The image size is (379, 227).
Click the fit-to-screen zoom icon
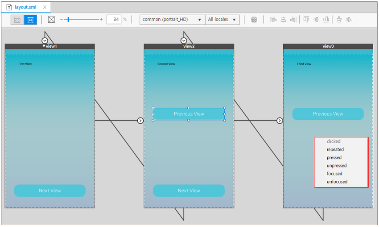point(51,20)
